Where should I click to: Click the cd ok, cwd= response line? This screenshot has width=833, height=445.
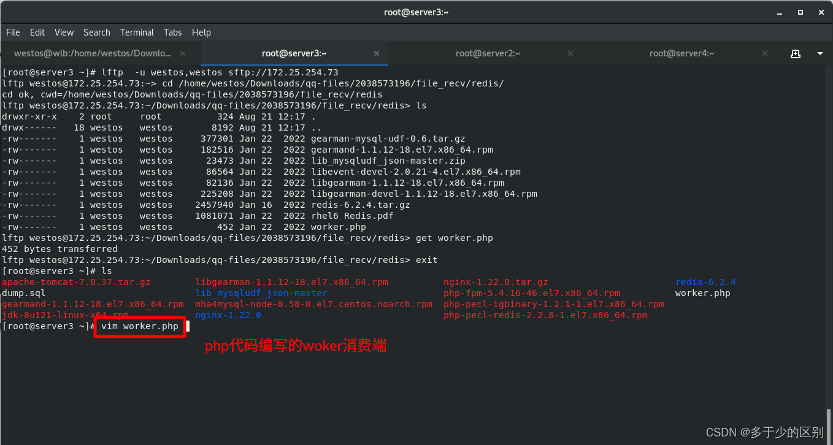[x=192, y=94]
